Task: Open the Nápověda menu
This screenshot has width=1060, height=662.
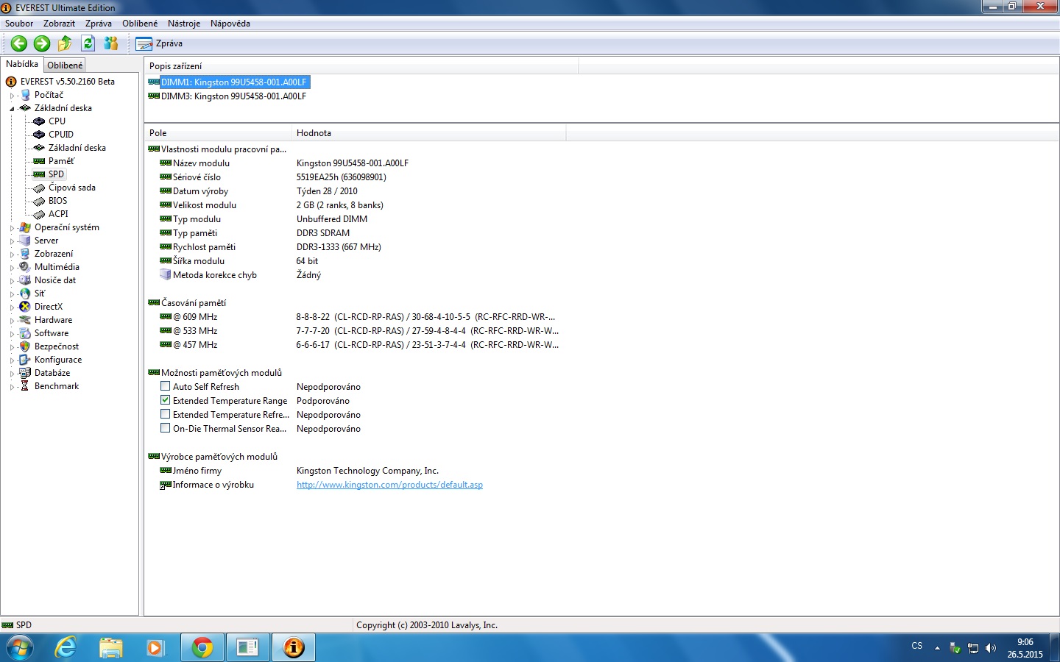Action: pyautogui.click(x=230, y=24)
